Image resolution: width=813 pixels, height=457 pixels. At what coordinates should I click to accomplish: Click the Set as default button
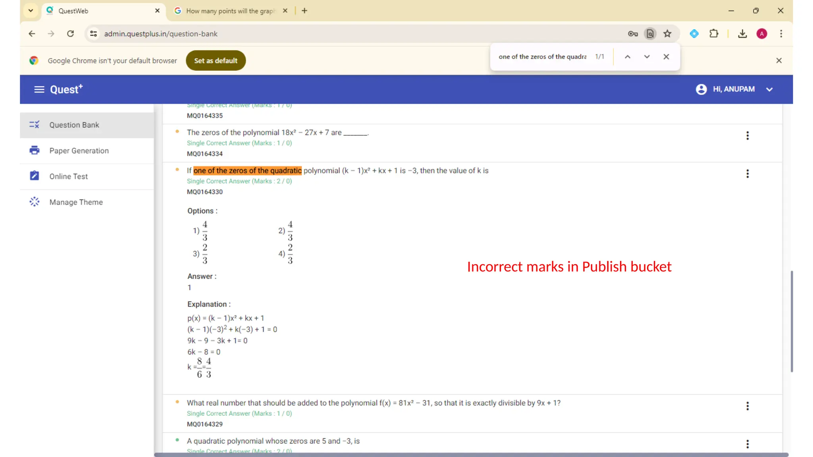(216, 61)
